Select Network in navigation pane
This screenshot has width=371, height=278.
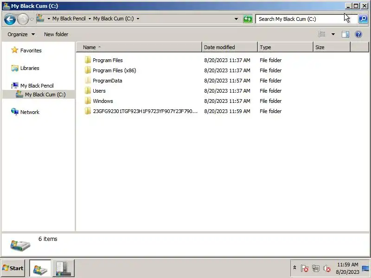pos(30,112)
